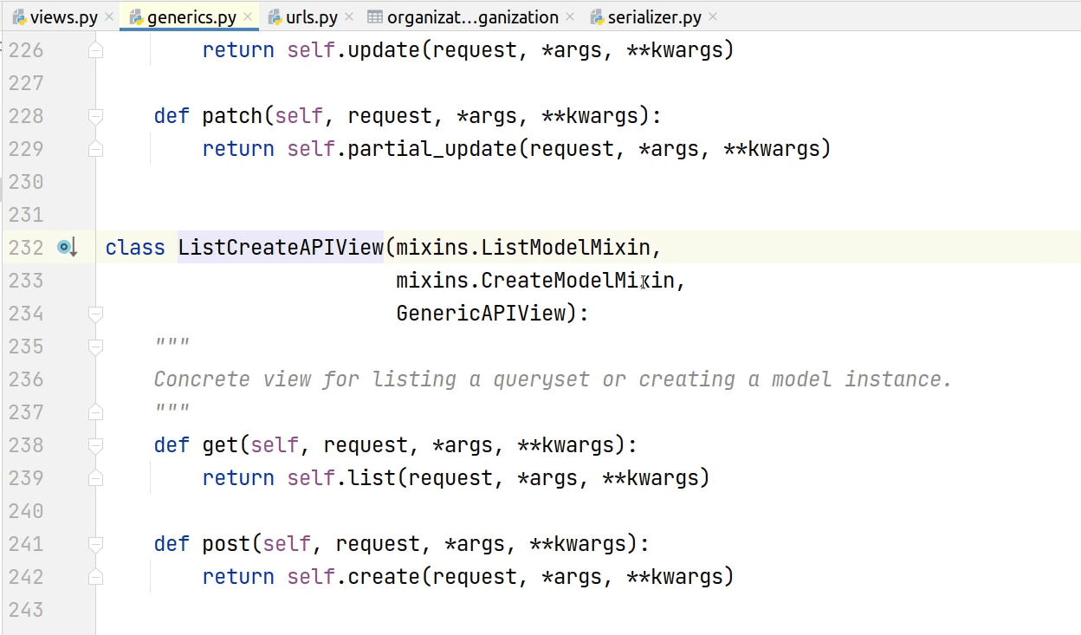Fold the post method at line 241
Image resolution: width=1081 pixels, height=635 pixels.
click(x=95, y=544)
